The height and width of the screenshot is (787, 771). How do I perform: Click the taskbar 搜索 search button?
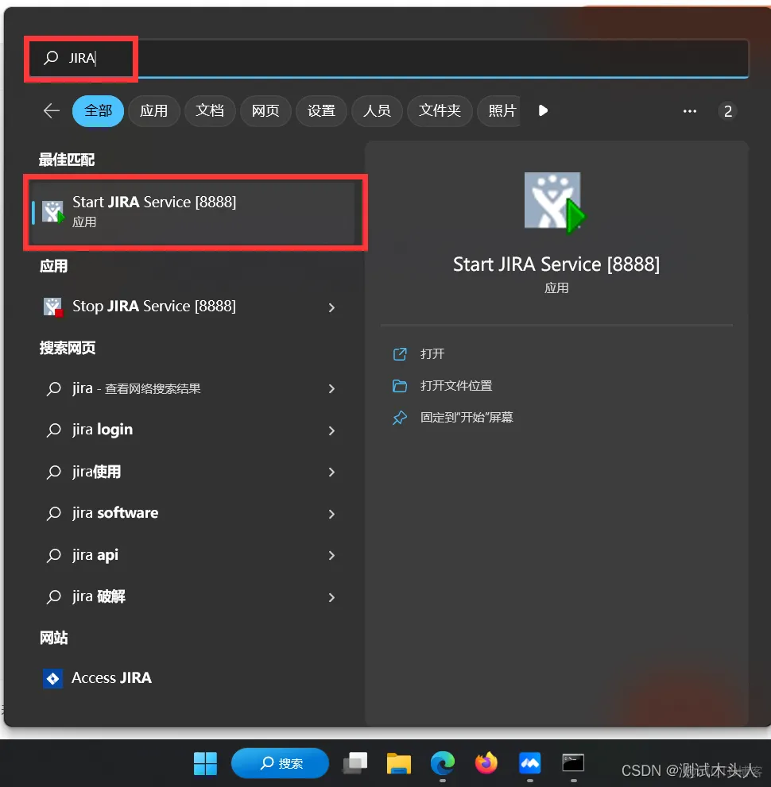(x=281, y=763)
